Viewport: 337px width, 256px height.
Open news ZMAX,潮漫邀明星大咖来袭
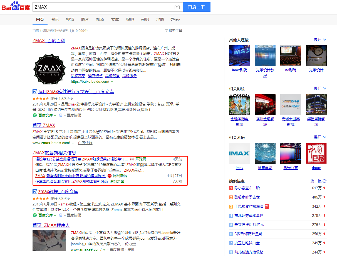tap(70, 176)
